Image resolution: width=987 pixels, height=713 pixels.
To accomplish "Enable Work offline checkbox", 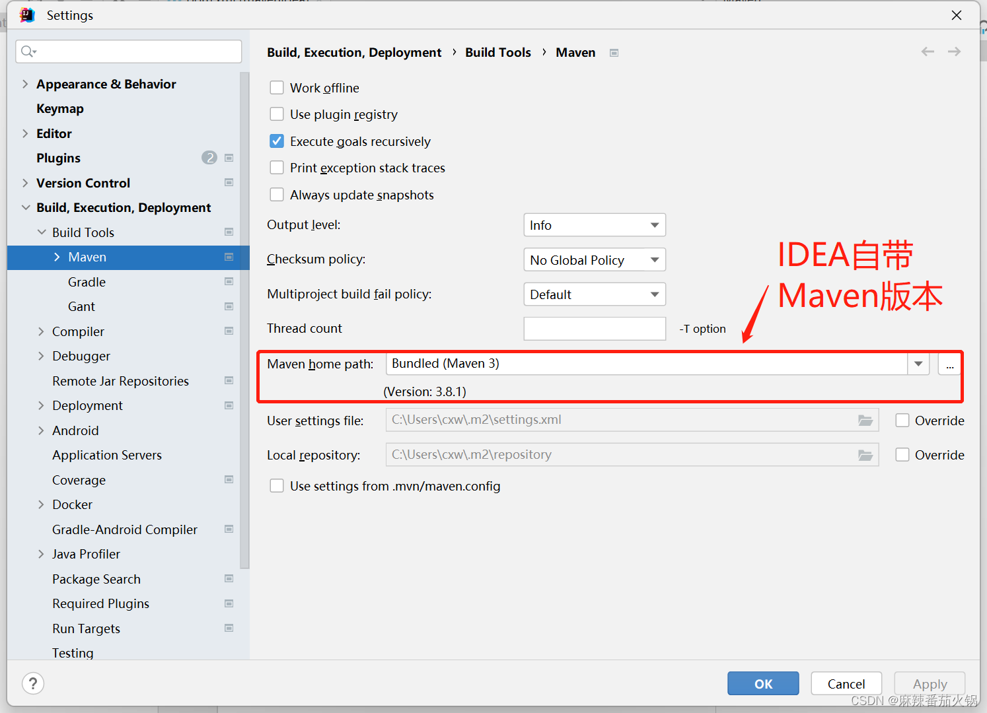I will coord(277,88).
